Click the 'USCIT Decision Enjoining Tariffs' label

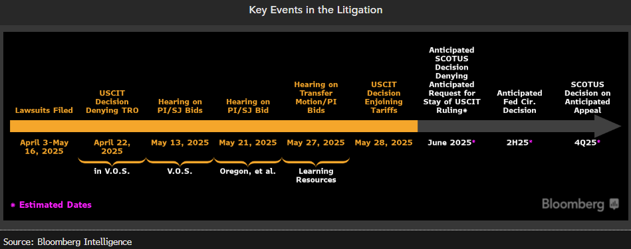click(x=384, y=97)
